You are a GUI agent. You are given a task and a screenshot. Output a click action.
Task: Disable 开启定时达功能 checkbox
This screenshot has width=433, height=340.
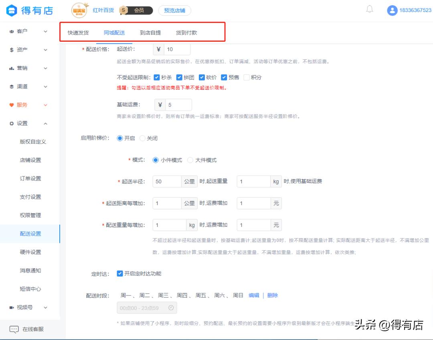point(119,274)
